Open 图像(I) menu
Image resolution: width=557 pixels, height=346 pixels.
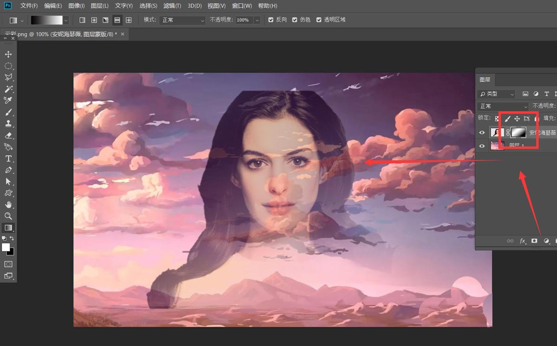point(76,6)
